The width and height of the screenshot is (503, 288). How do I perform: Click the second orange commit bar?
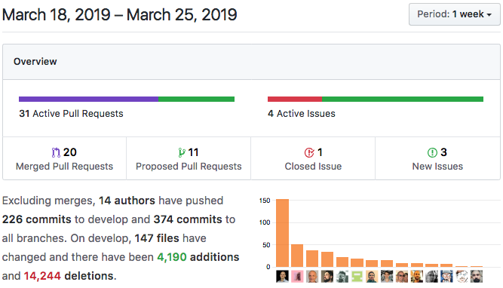(x=297, y=256)
